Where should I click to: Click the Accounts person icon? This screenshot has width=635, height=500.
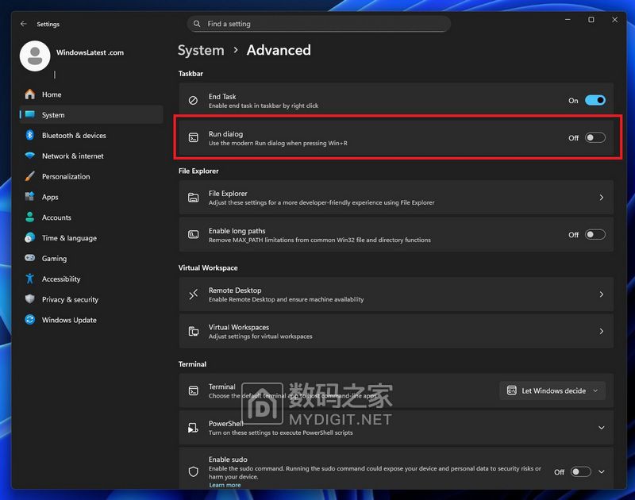coord(30,217)
